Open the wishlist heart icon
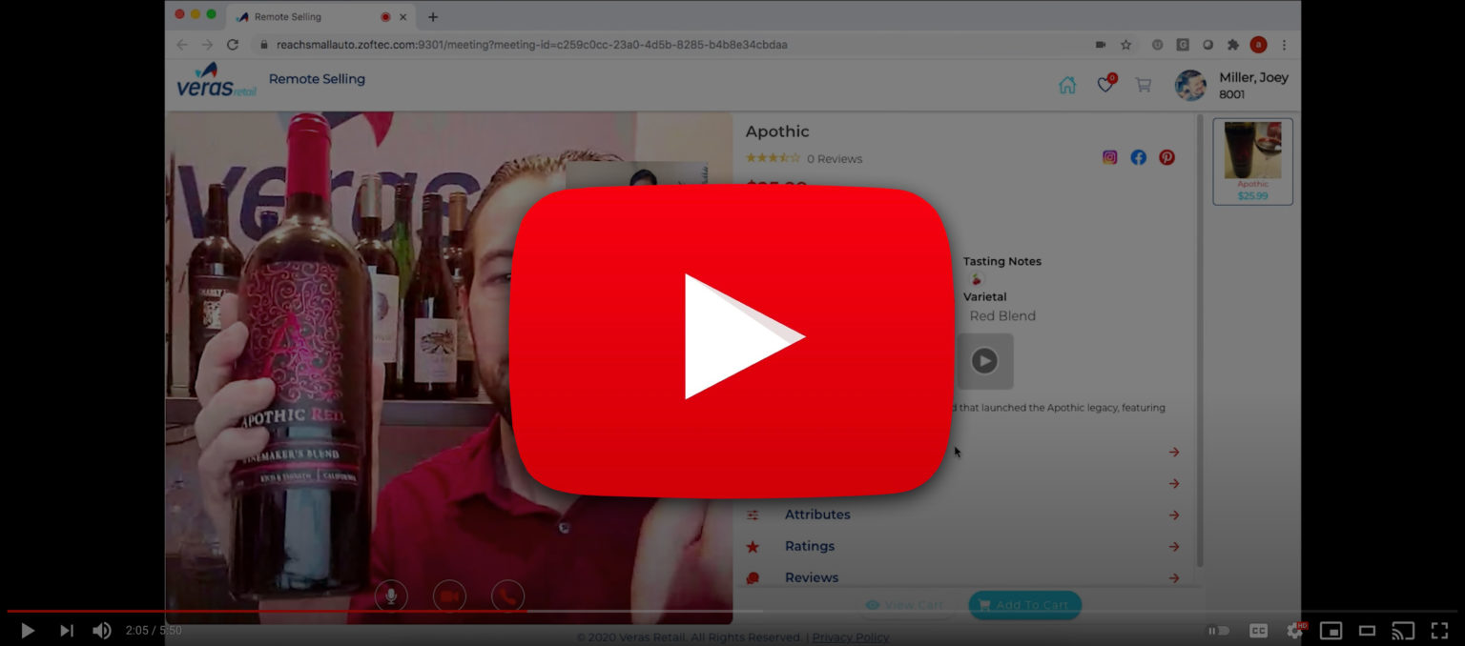This screenshot has height=646, width=1465. coord(1105,85)
